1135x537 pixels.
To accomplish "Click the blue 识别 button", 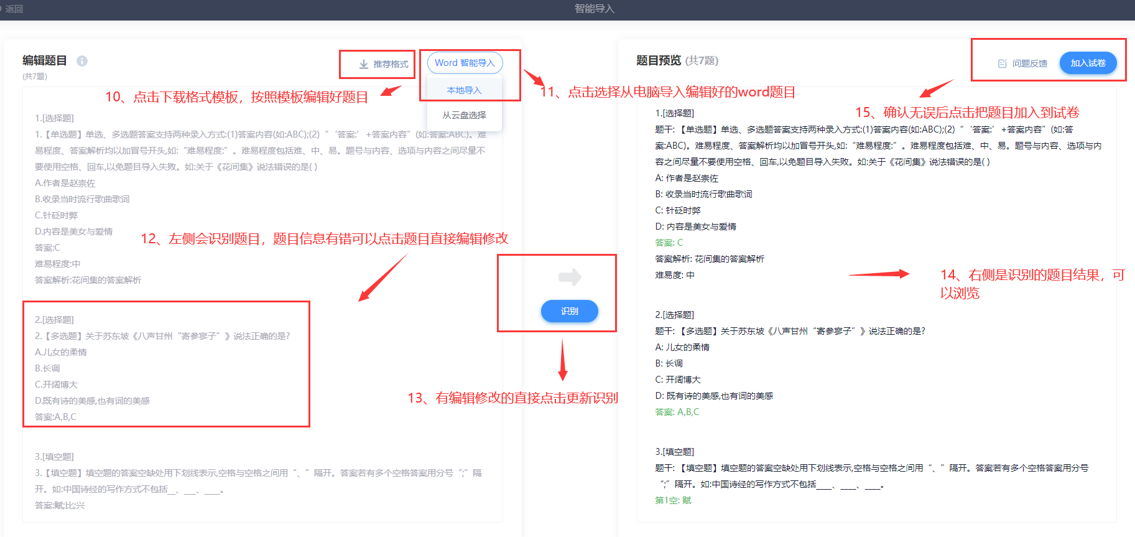I will click(570, 311).
